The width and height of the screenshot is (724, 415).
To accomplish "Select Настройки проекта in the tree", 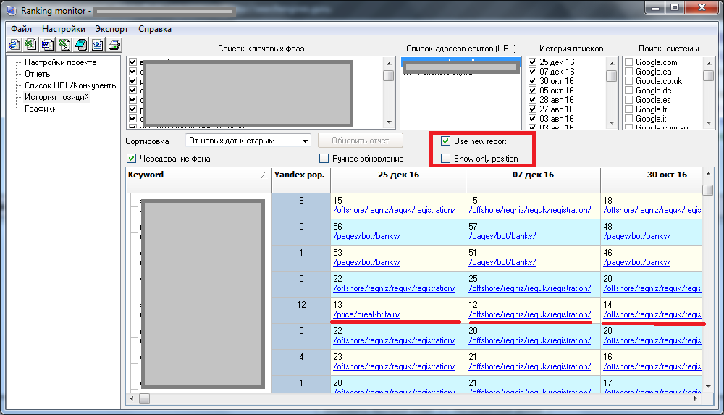I will pos(61,62).
